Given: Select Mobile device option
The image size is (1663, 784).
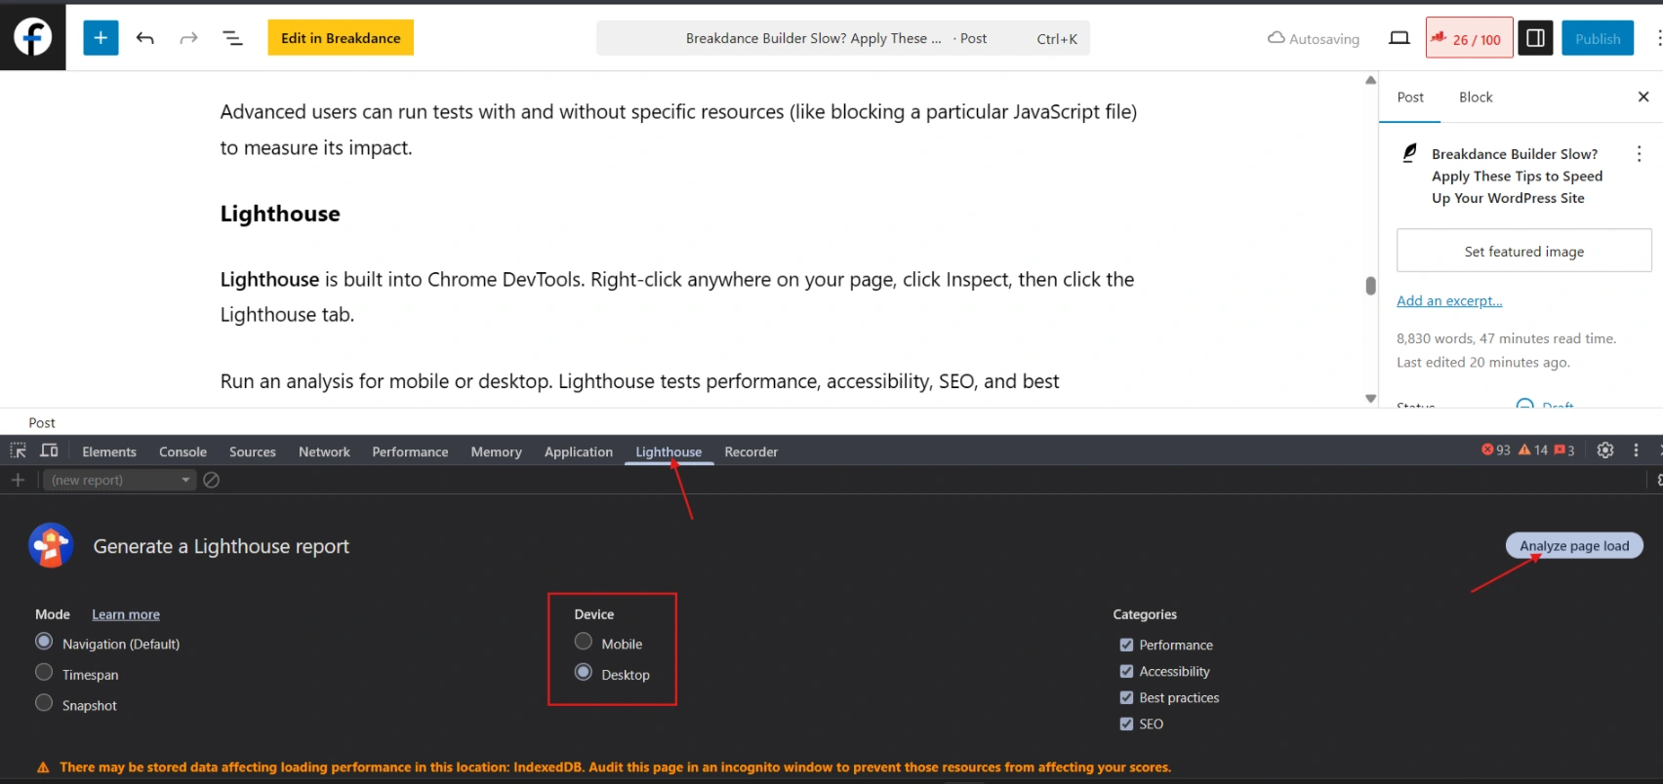Looking at the screenshot, I should tap(584, 642).
